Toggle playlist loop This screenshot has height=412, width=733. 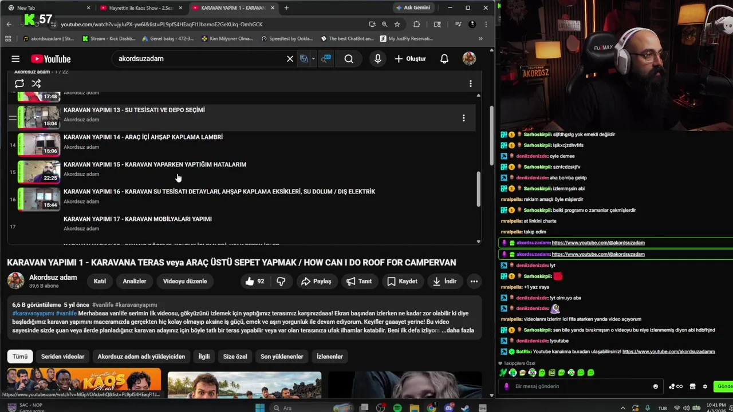[x=19, y=84]
